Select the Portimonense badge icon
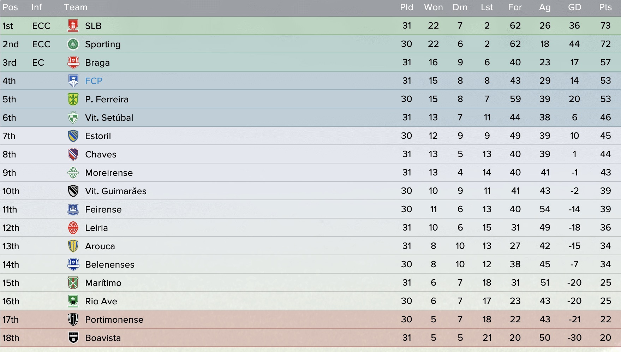Screen dimensions: 621x352 [73, 320]
